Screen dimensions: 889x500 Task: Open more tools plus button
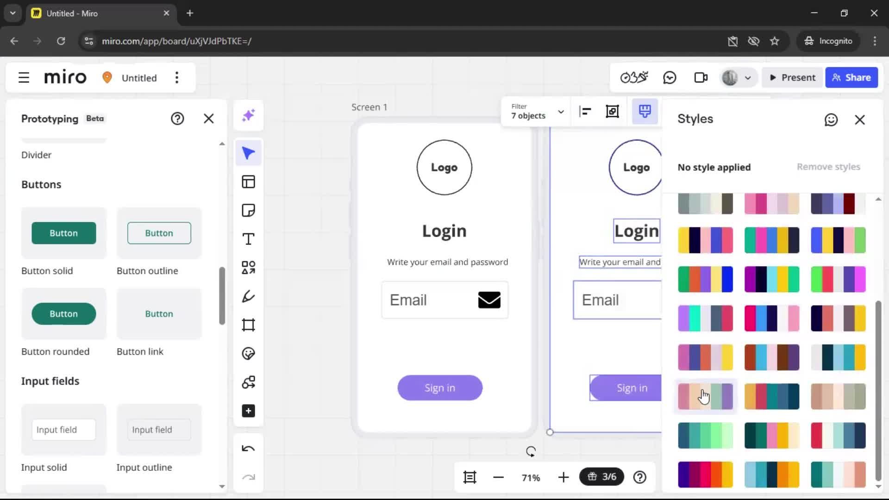point(249,411)
